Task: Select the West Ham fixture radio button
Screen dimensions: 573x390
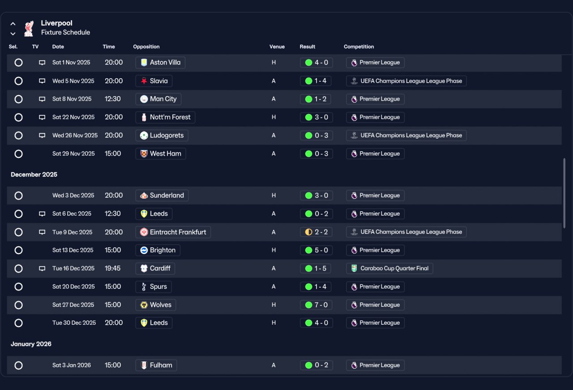Action: pyautogui.click(x=18, y=154)
